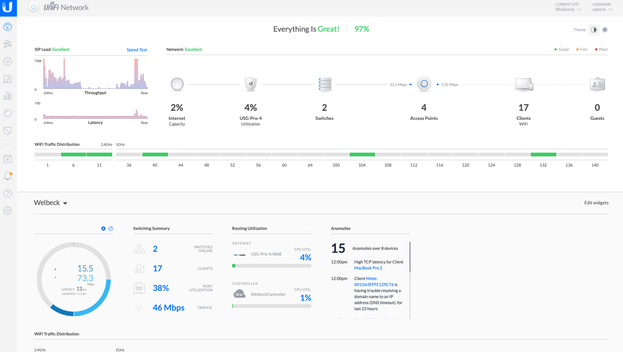Click the switching traffic pulse icon
This screenshot has height=352, width=623.
[139, 308]
